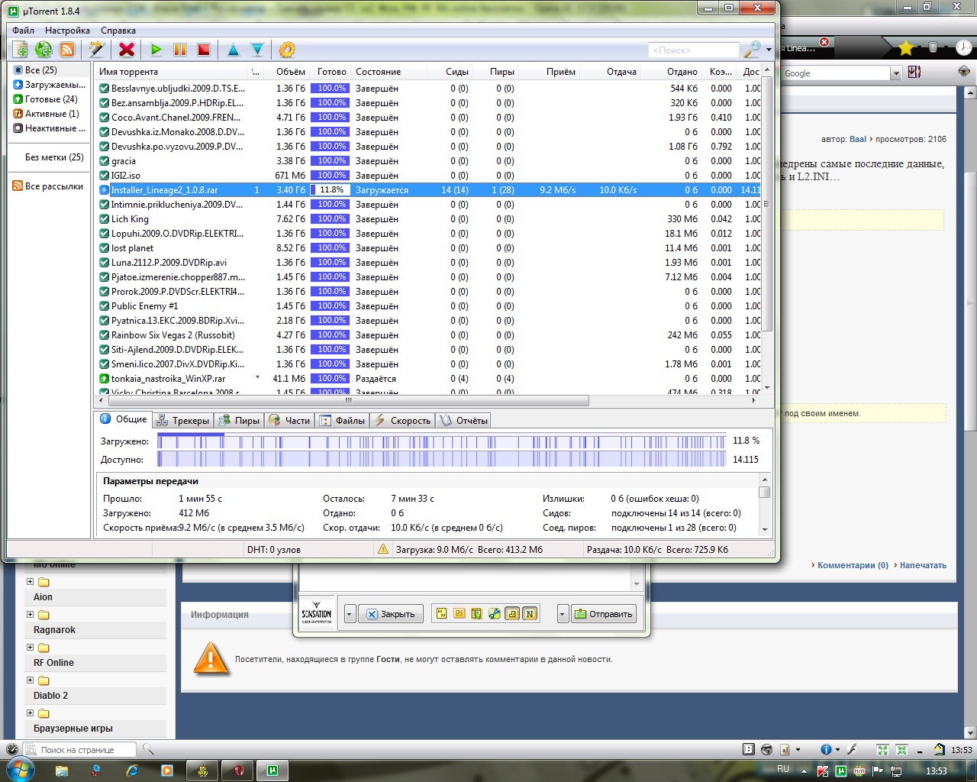Toggle the N icon in reply toolbar
977x782 pixels.
tap(530, 613)
